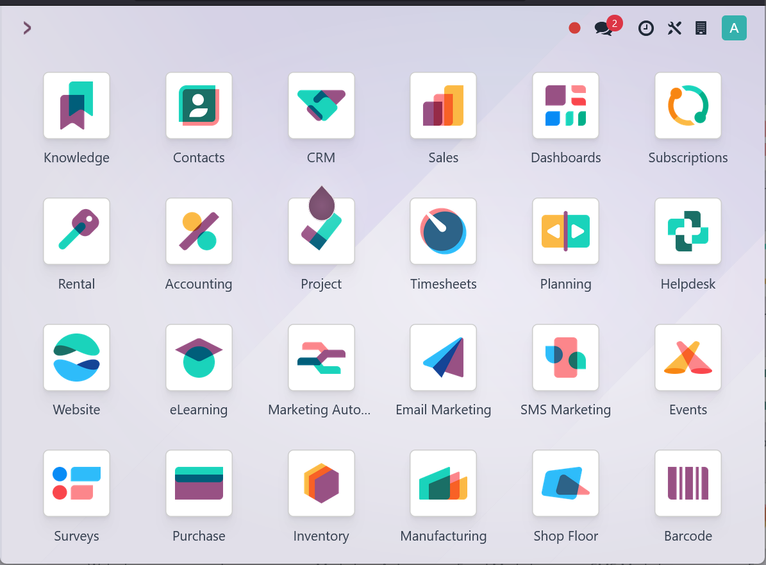Launch the Inventory app
The height and width of the screenshot is (565, 766).
click(x=321, y=484)
